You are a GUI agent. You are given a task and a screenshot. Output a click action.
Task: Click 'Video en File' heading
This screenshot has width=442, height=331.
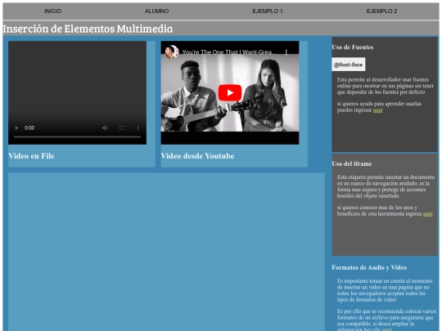pos(31,156)
